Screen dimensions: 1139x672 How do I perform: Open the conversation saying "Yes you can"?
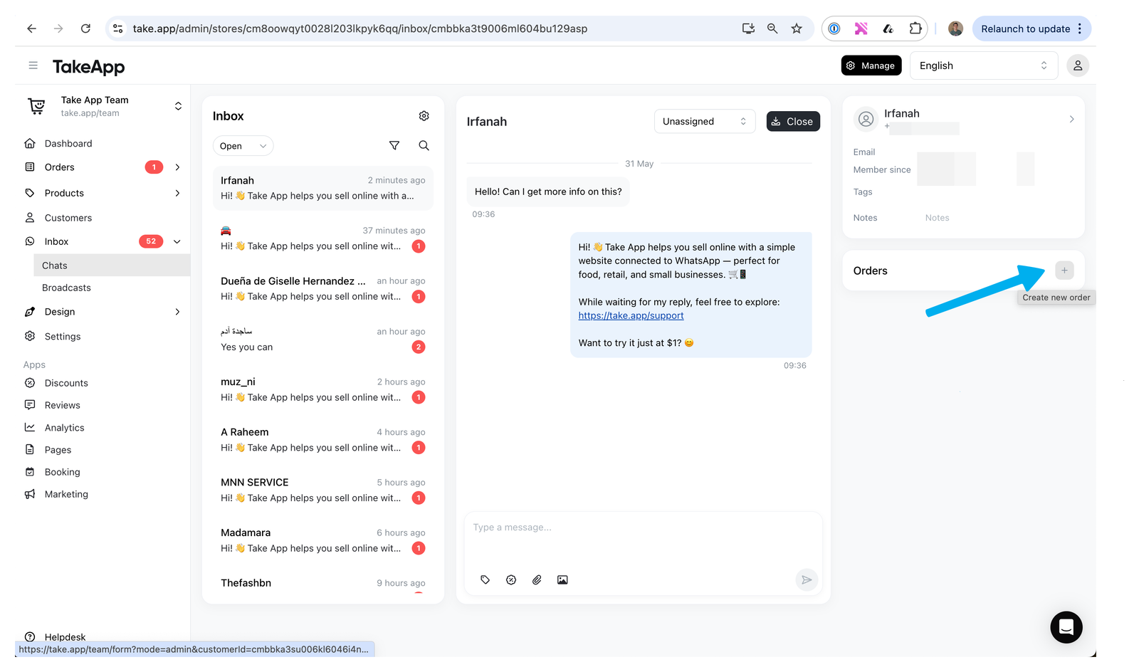click(x=322, y=340)
